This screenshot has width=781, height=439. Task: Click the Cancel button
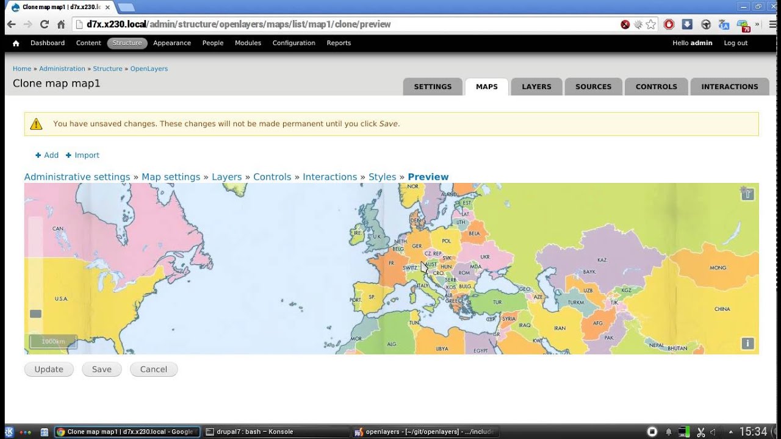tap(154, 369)
